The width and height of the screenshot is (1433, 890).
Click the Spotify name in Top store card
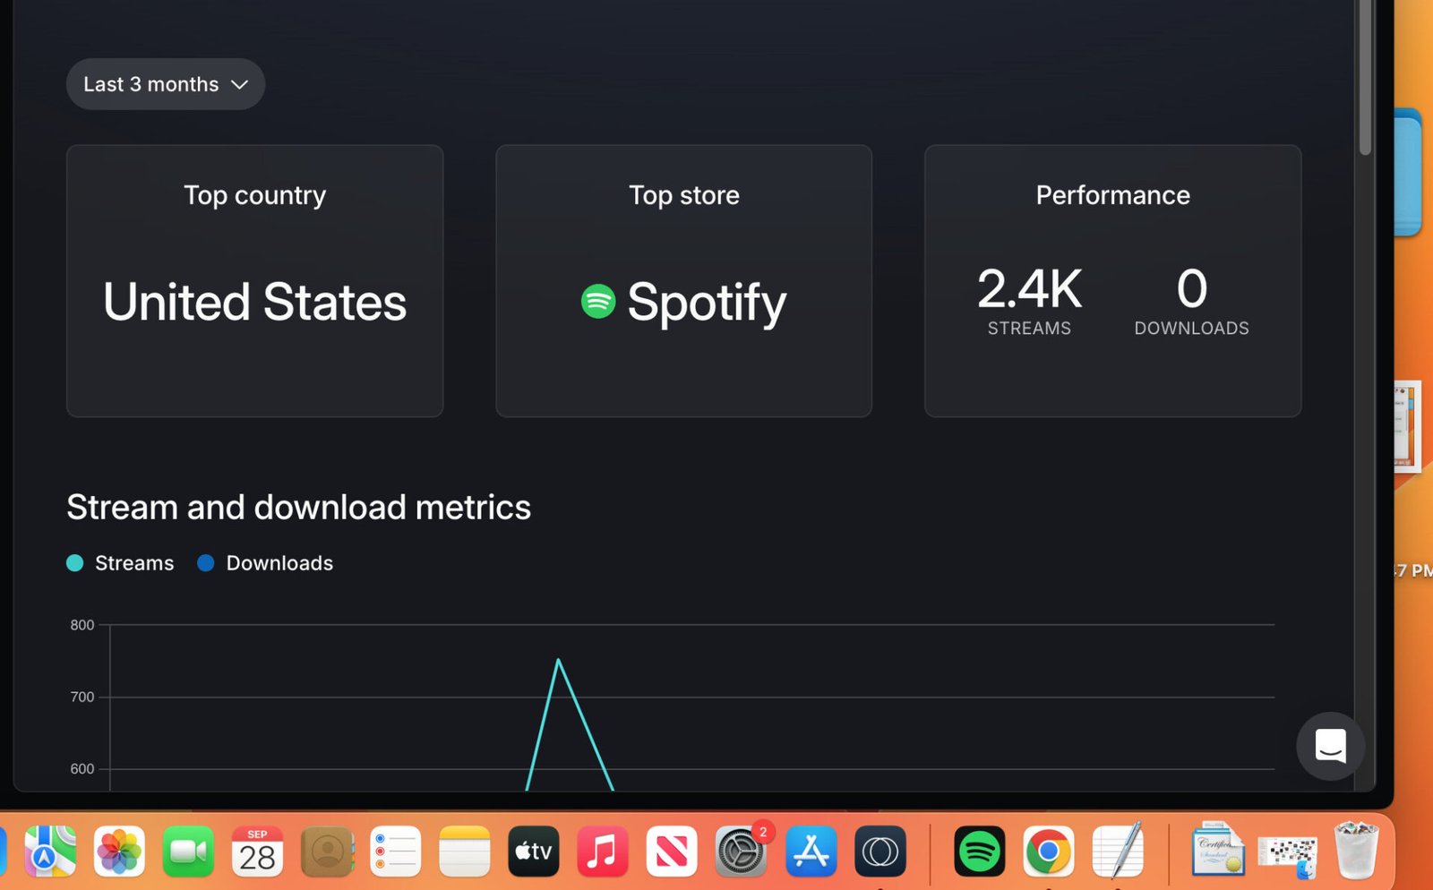pos(707,303)
